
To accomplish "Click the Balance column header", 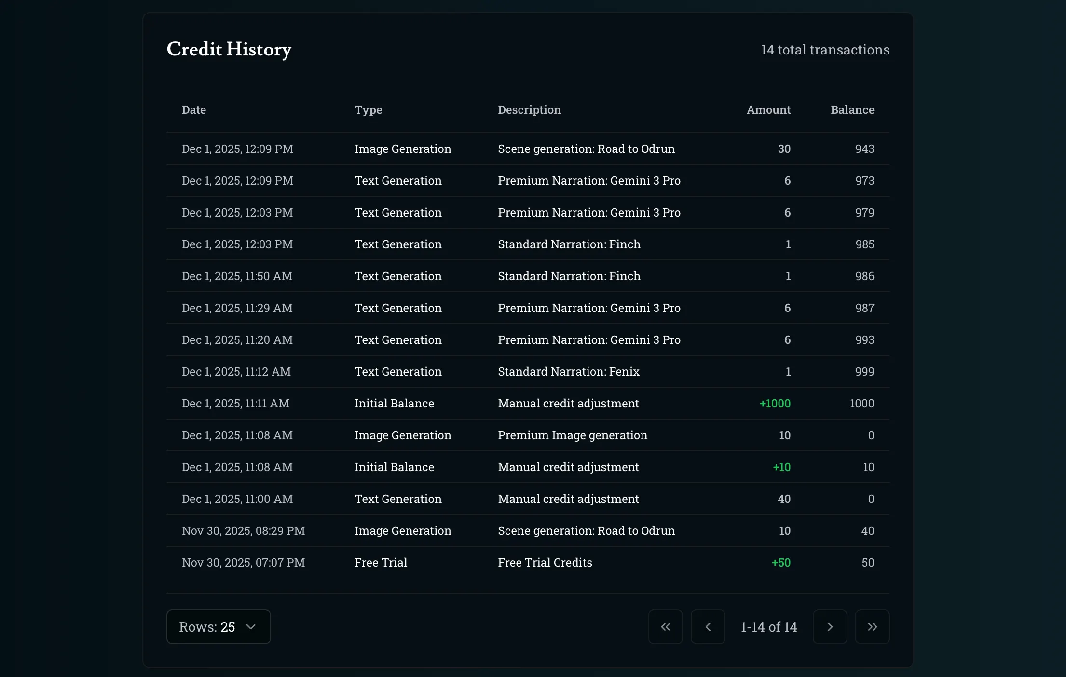I will [852, 110].
